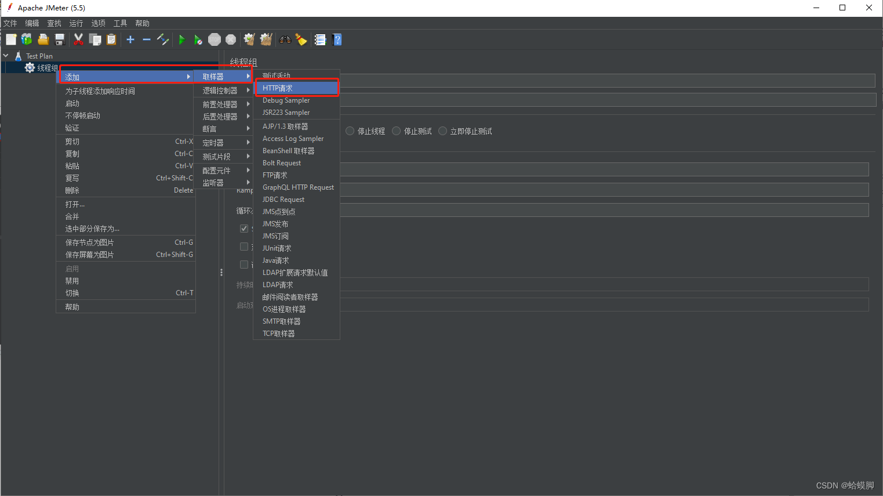Screen dimensions: 883x496
Task: Expand the 逻辑控制器 submenu arrow
Action: coord(248,90)
